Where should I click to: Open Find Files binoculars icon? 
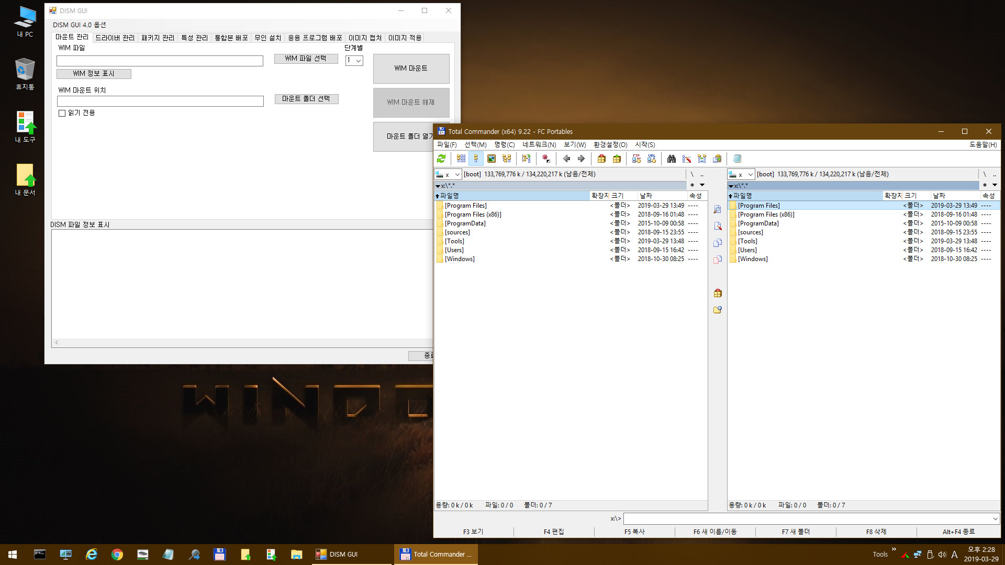tap(672, 159)
